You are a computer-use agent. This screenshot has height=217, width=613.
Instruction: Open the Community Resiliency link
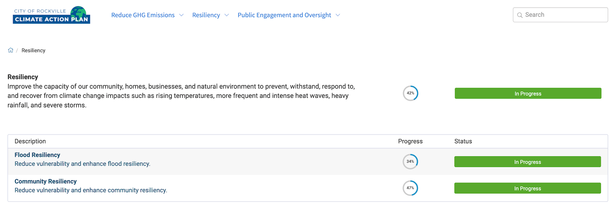click(x=46, y=181)
